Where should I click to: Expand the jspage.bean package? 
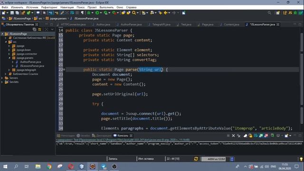click(9, 50)
